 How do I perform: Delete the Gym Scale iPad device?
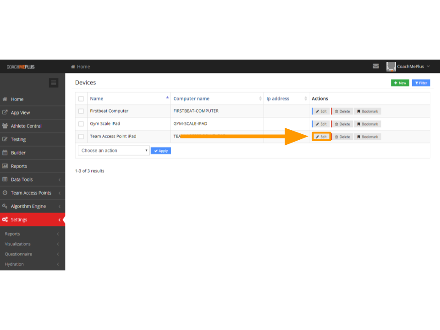point(342,124)
